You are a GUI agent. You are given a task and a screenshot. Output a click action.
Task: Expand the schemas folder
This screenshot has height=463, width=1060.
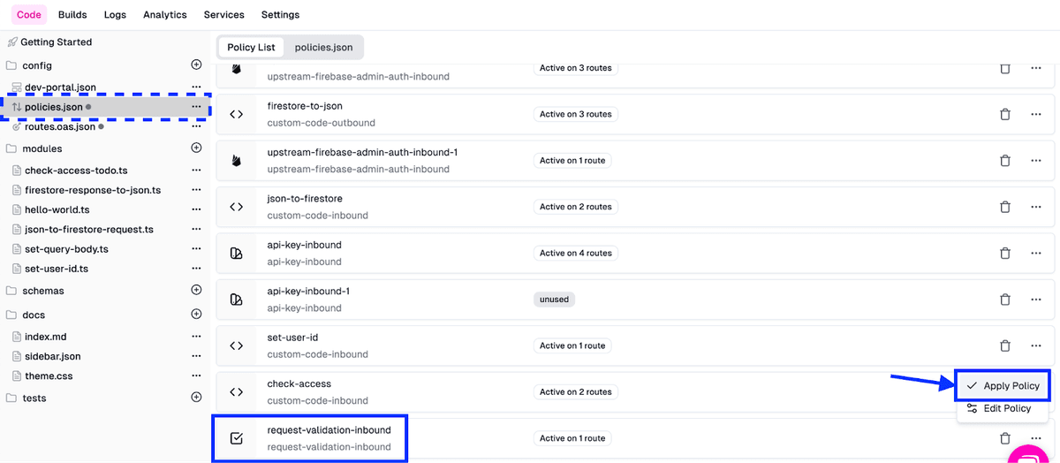43,291
